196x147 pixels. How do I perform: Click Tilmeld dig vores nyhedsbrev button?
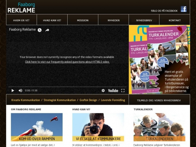click(159, 100)
